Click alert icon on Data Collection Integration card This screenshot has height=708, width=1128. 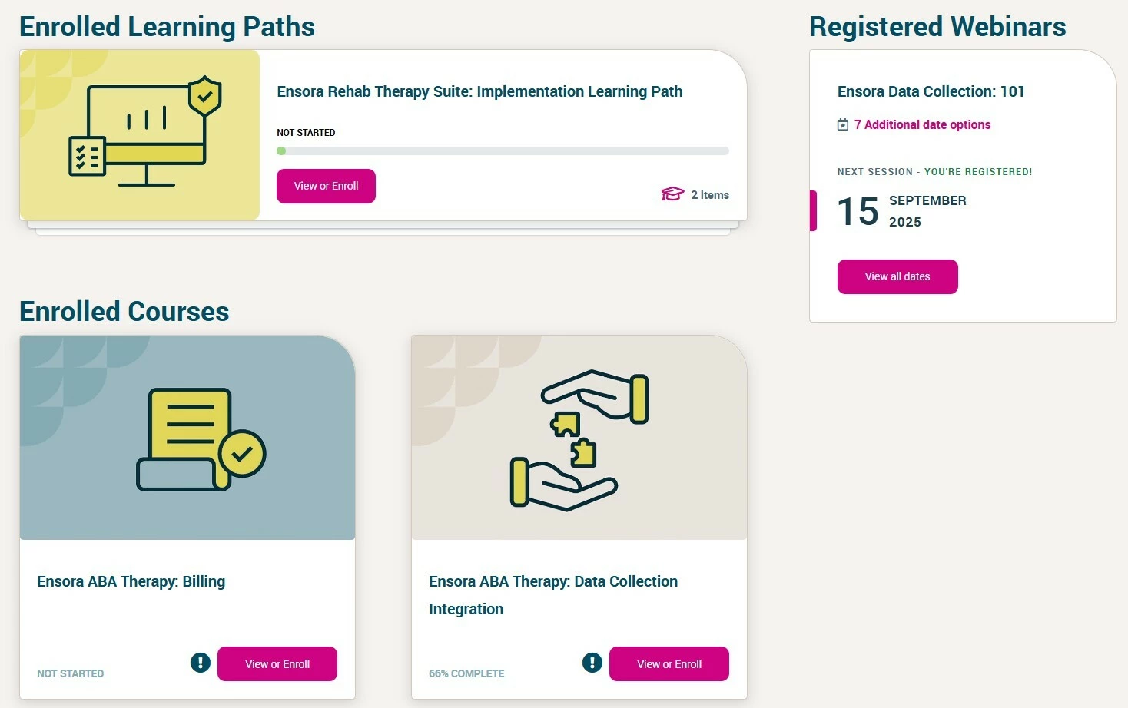[x=592, y=662]
